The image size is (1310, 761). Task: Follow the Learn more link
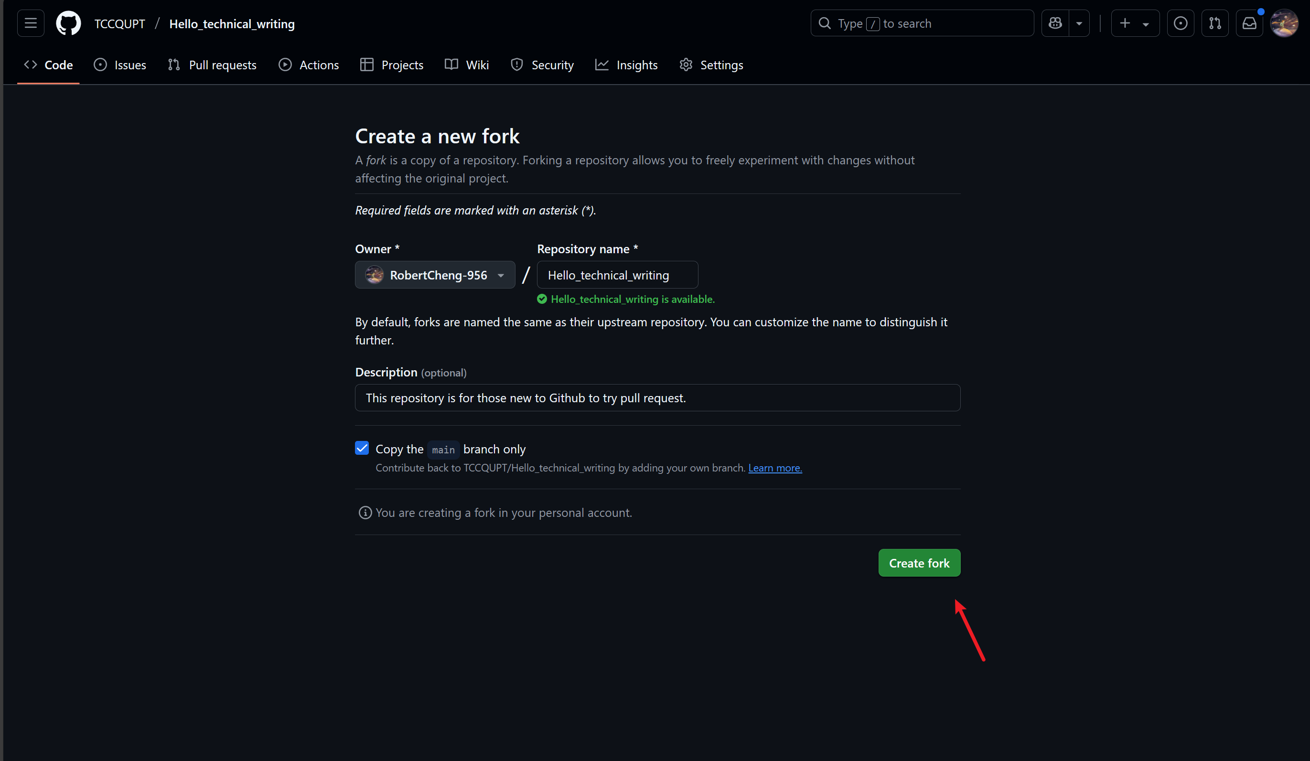coord(774,468)
